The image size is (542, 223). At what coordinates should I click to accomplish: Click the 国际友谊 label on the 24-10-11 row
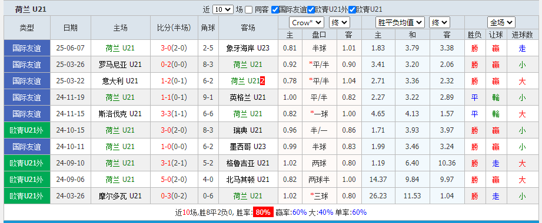[x=27, y=147]
